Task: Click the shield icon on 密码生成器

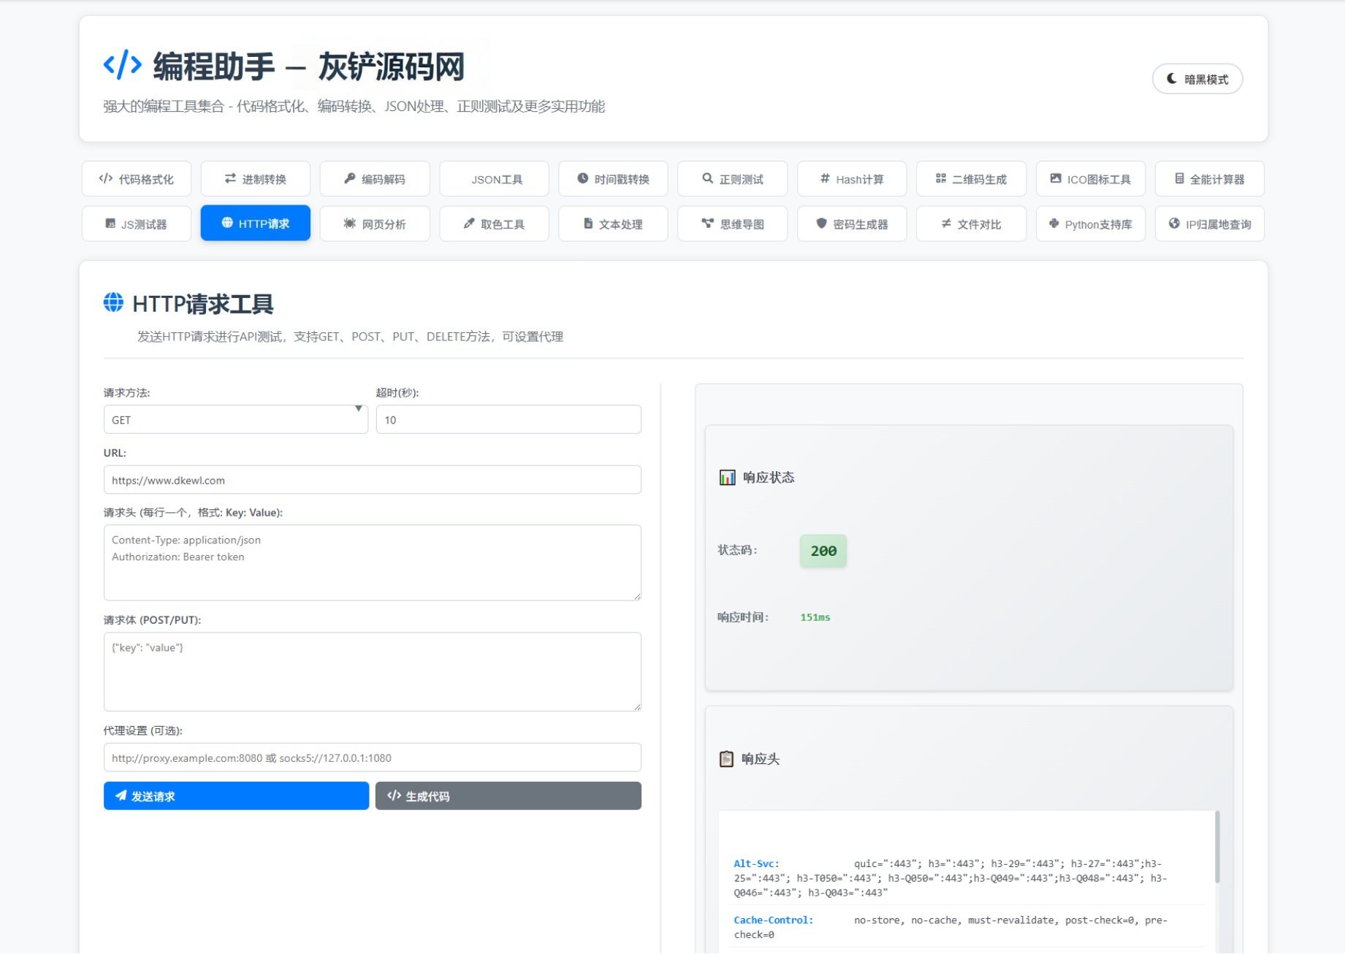Action: (x=822, y=224)
